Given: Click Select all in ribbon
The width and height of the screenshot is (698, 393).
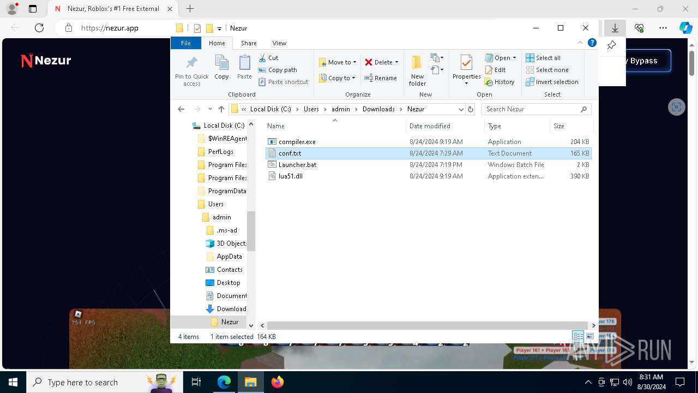Looking at the screenshot, I should tap(543, 58).
